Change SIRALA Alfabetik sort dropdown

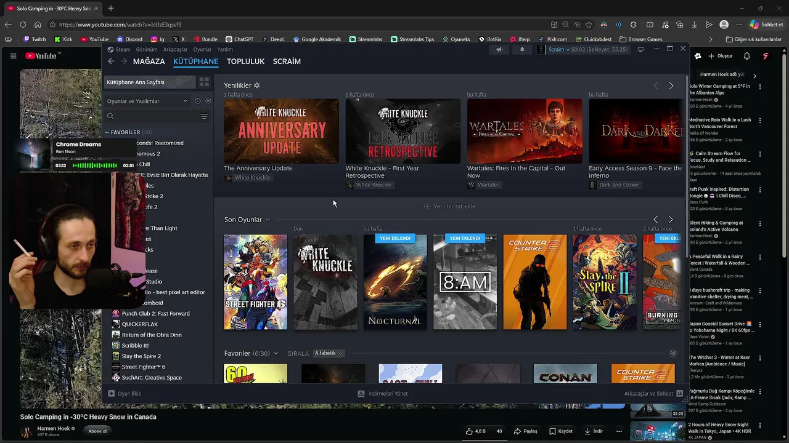pyautogui.click(x=329, y=354)
